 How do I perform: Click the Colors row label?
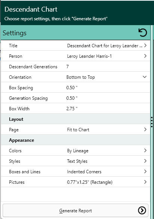(15, 151)
